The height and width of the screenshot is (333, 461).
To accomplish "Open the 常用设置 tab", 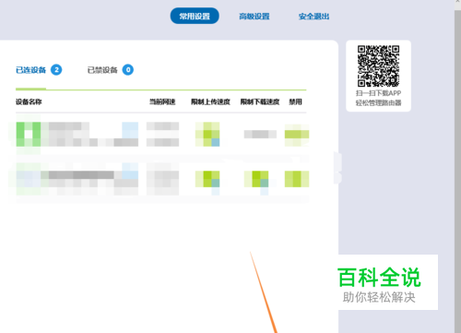I will pyautogui.click(x=195, y=16).
